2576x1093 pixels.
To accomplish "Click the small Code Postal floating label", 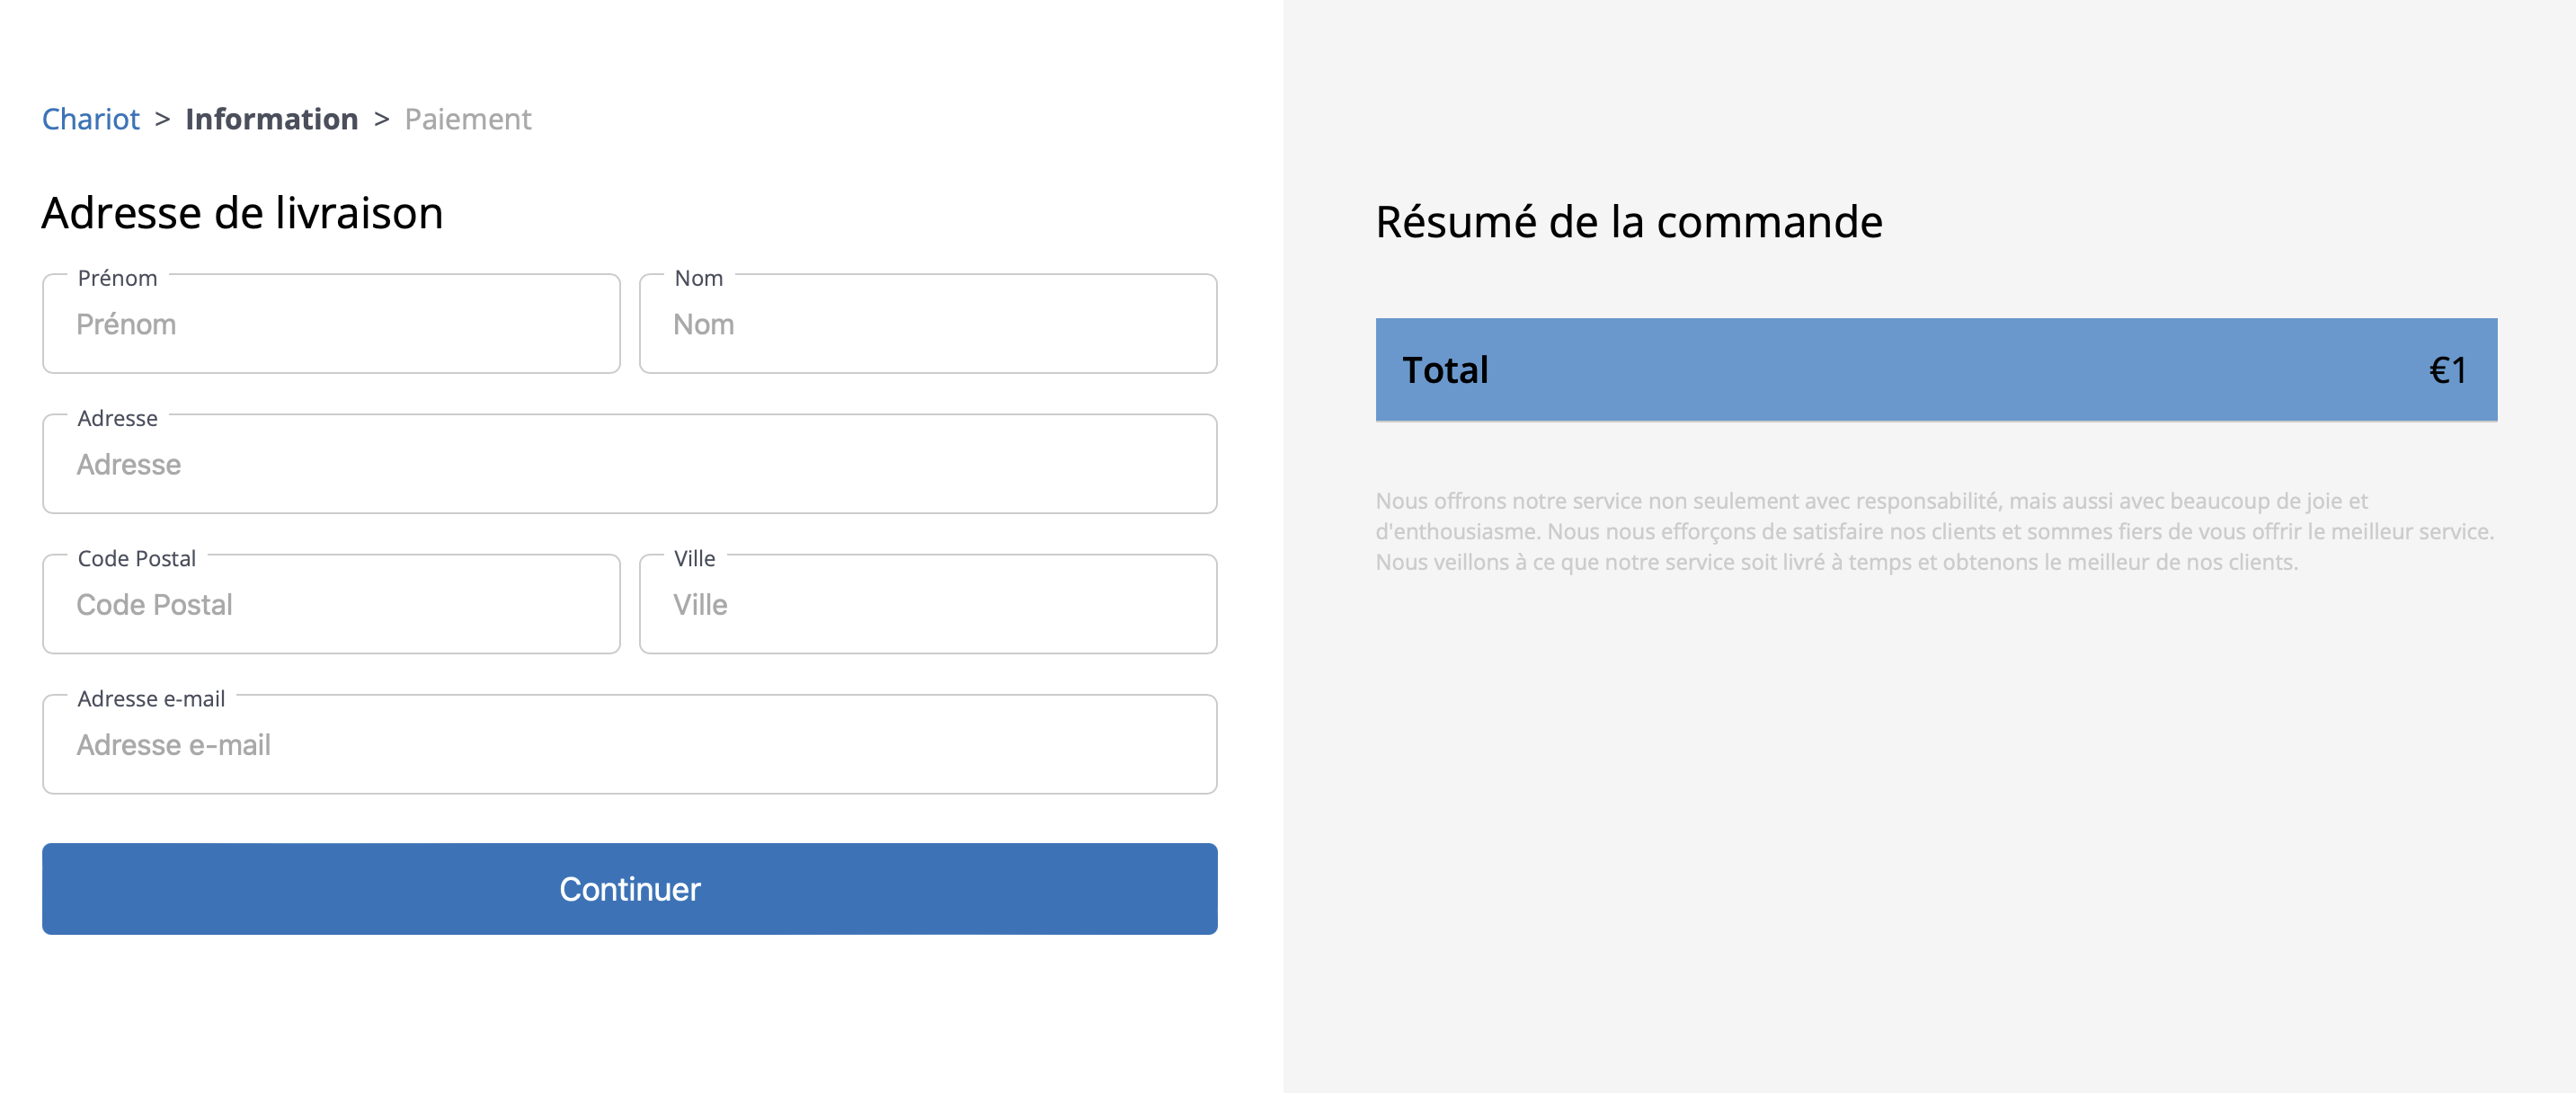I will 137,558.
